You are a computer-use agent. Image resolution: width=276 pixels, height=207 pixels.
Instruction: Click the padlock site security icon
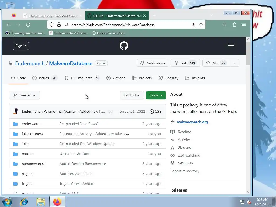click(x=59, y=25)
